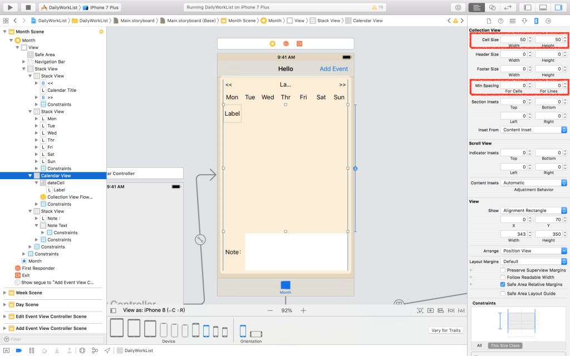Click Add Event in navigation bar

coord(334,68)
